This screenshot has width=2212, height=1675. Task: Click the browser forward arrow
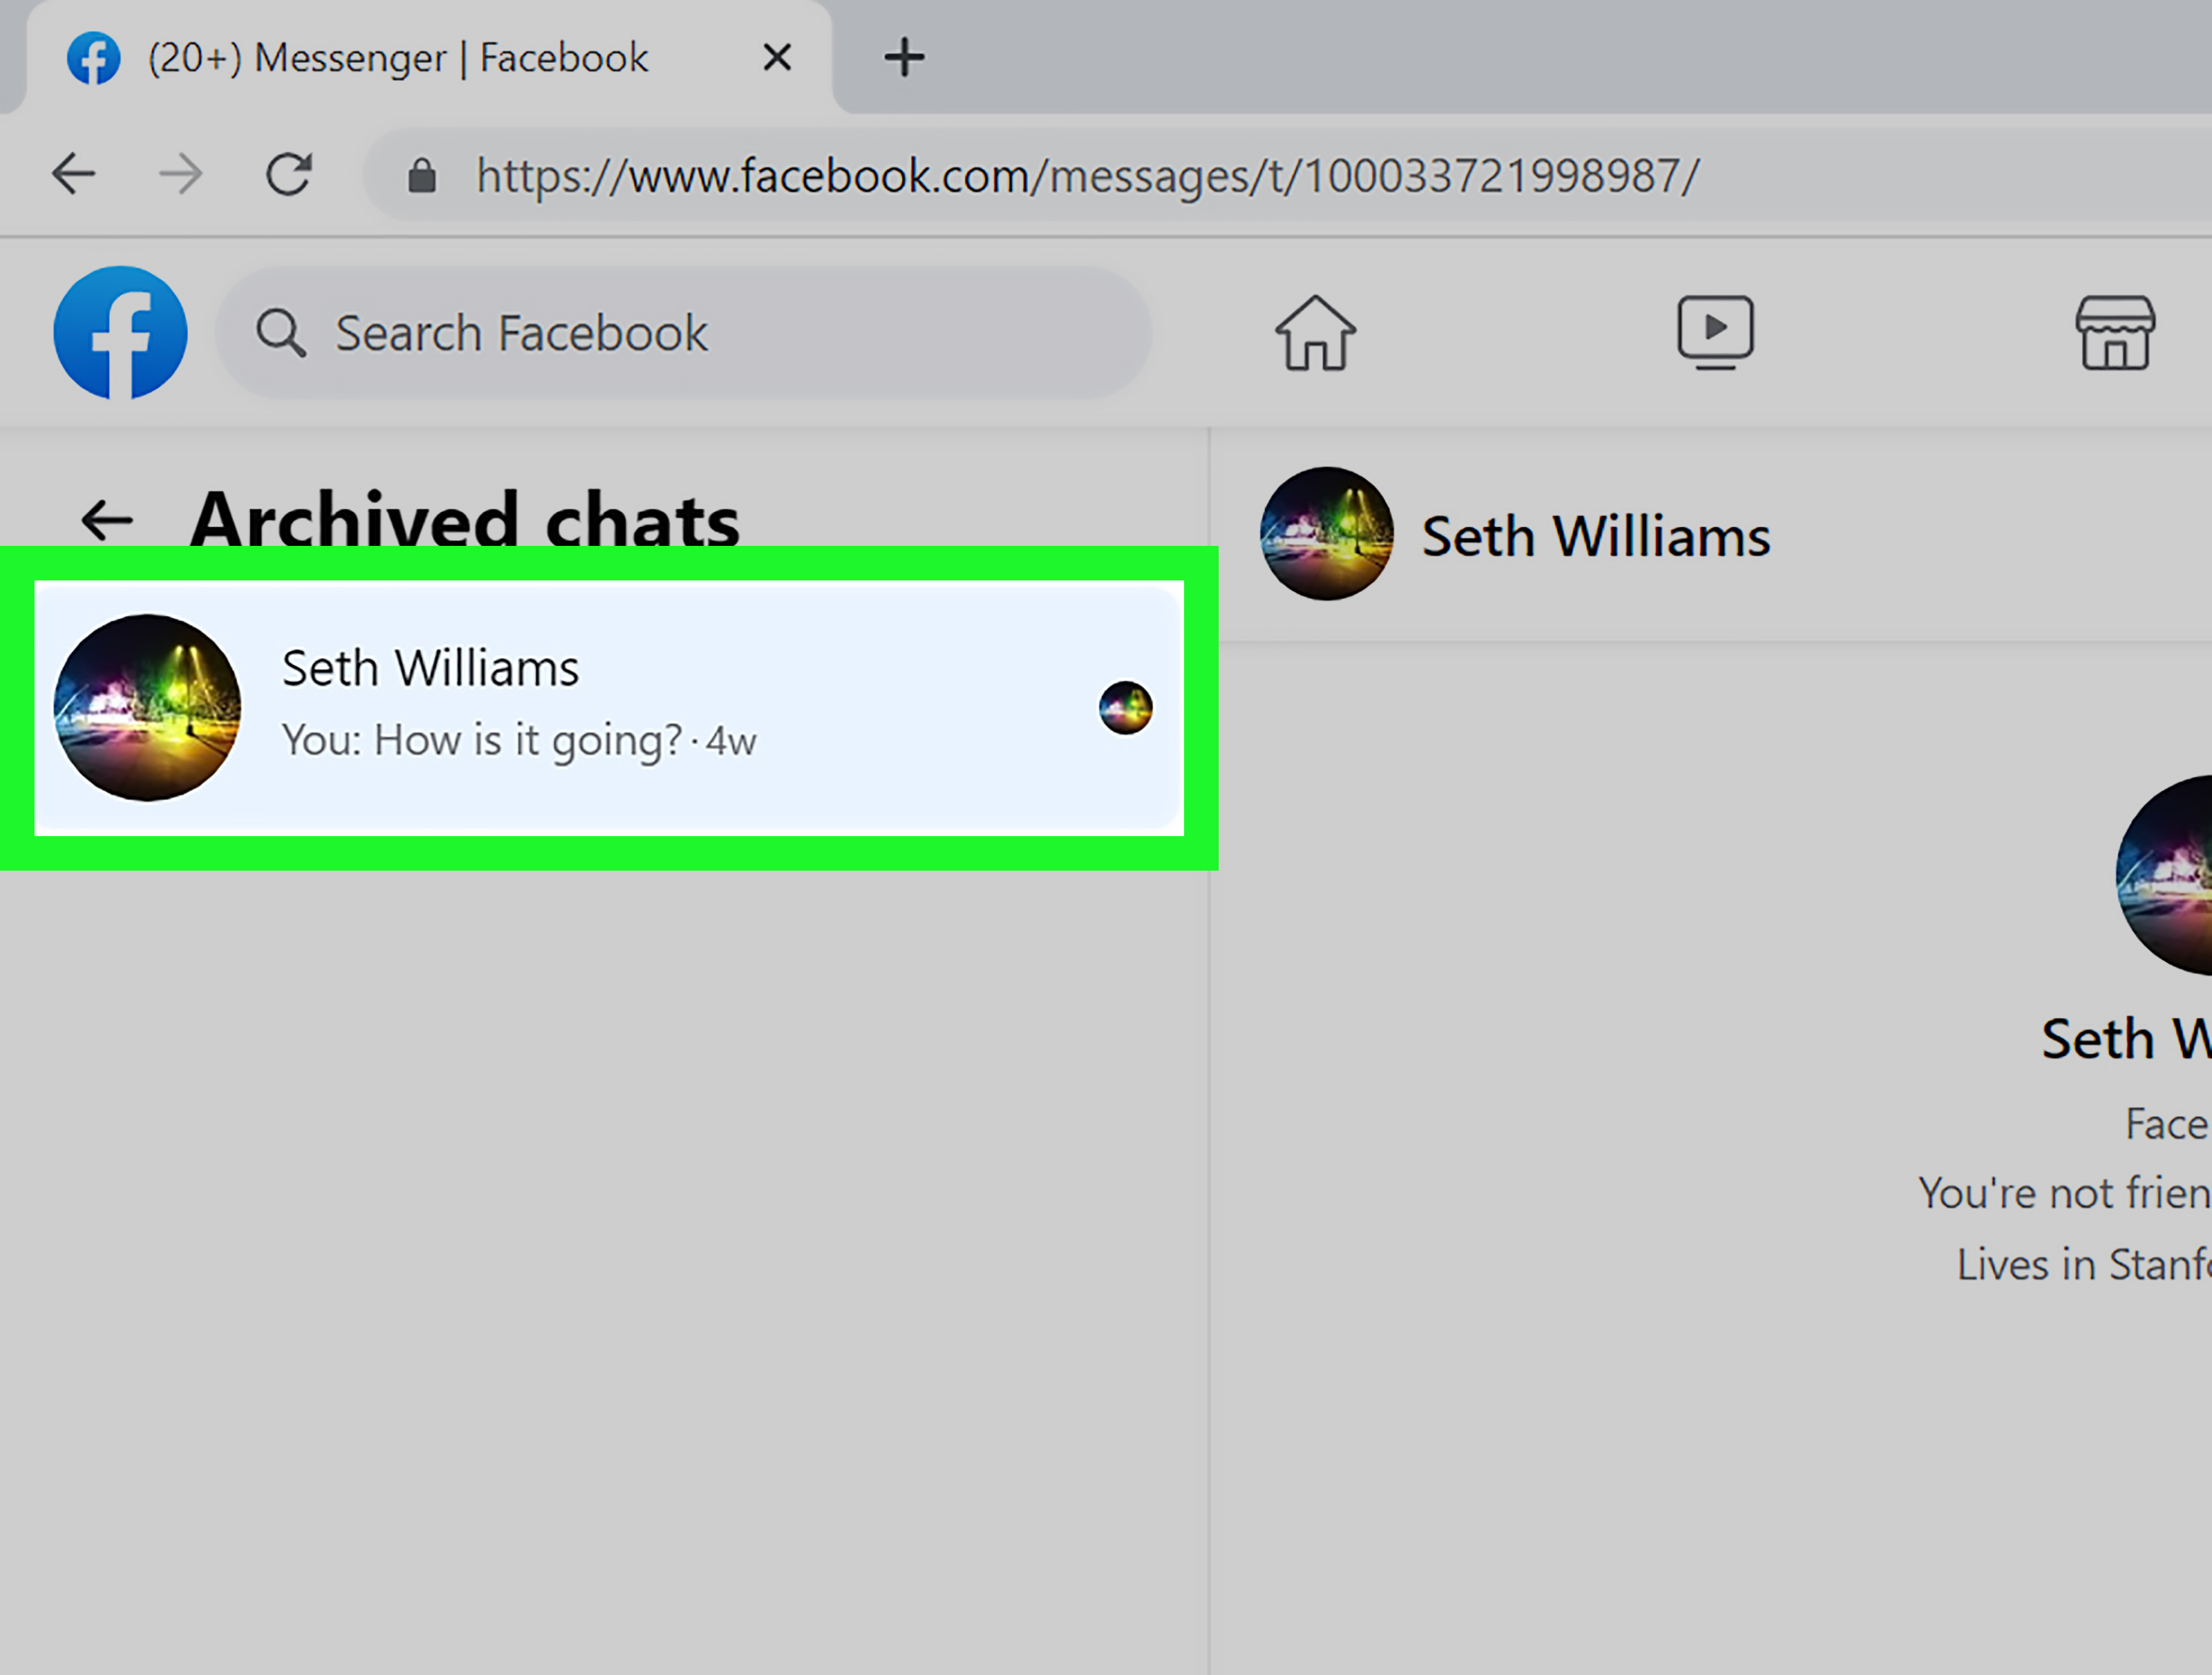[181, 175]
